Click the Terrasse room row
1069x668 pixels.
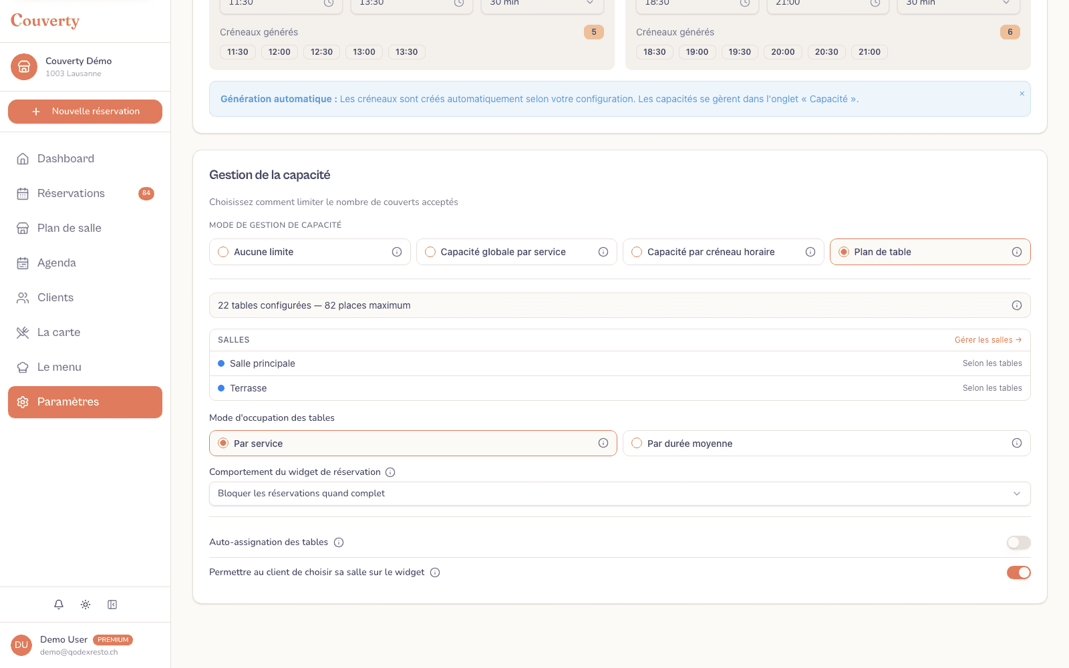pyautogui.click(x=620, y=388)
